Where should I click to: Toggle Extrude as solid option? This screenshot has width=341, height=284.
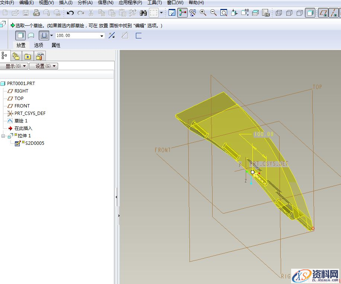tap(21, 36)
